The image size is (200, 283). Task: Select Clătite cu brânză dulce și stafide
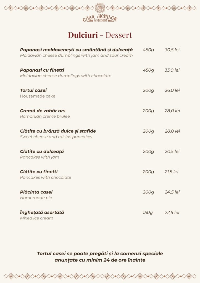(58, 131)
